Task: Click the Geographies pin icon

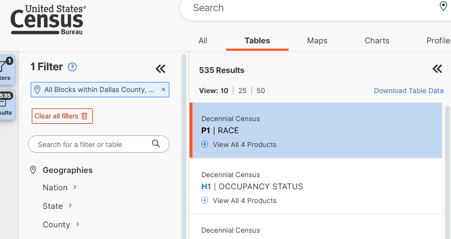Action: point(33,170)
